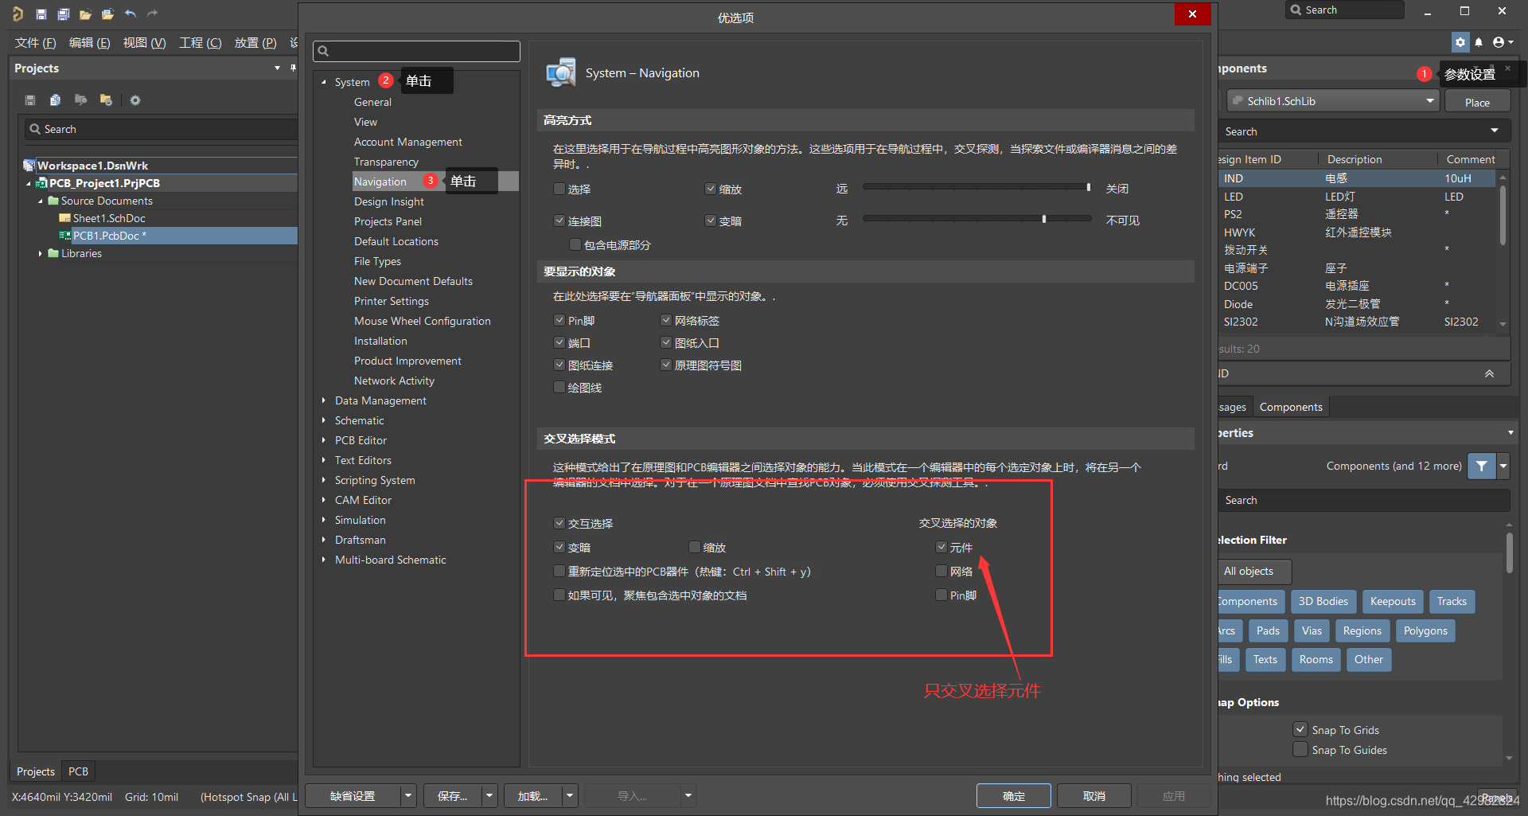This screenshot has height=816, width=1528.
Task: Toggle the 连接图 checkbox
Action: 559,221
